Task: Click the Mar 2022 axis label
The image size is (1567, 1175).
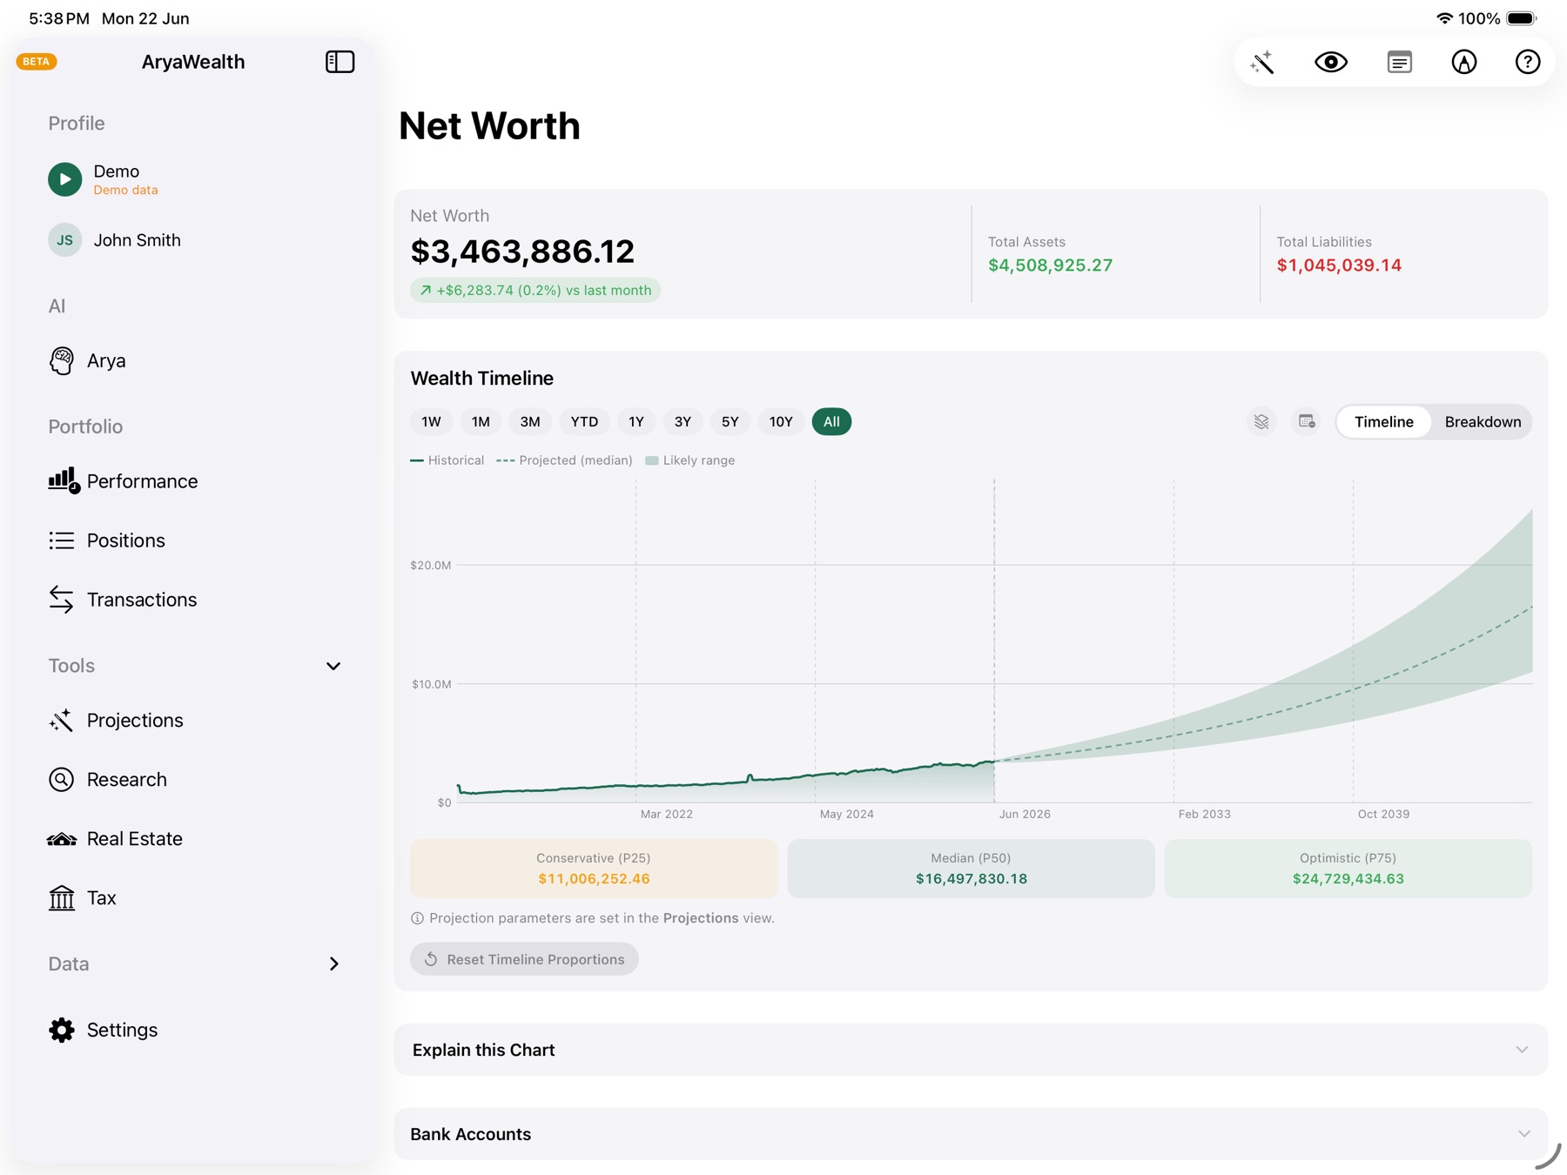Action: pyautogui.click(x=666, y=814)
